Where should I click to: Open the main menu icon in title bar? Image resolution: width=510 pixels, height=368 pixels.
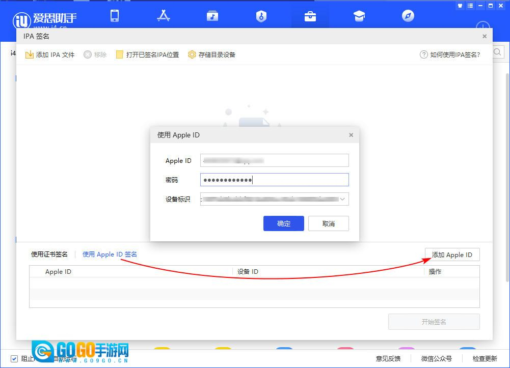tap(470, 6)
